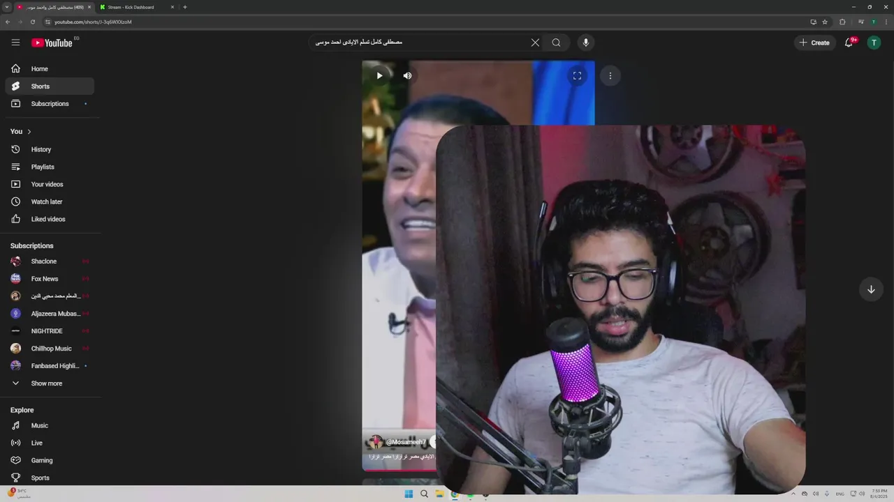Click the browser address bar URL
The image size is (894, 502).
click(93, 22)
